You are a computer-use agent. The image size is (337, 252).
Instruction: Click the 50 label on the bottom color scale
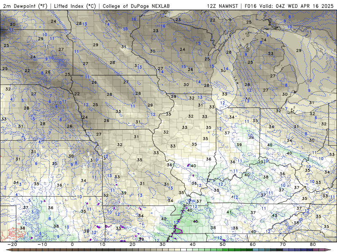coord(223,244)
